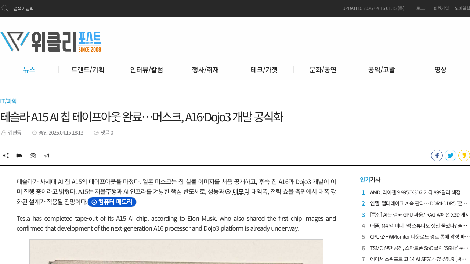Select the 인터뷰/칼럼 menu tab
The width and height of the screenshot is (470, 264).
(x=147, y=70)
